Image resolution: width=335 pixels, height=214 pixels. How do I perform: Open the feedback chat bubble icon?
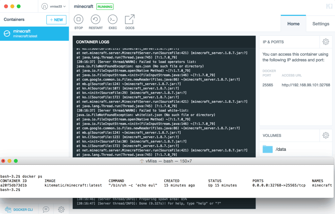click(x=46, y=209)
